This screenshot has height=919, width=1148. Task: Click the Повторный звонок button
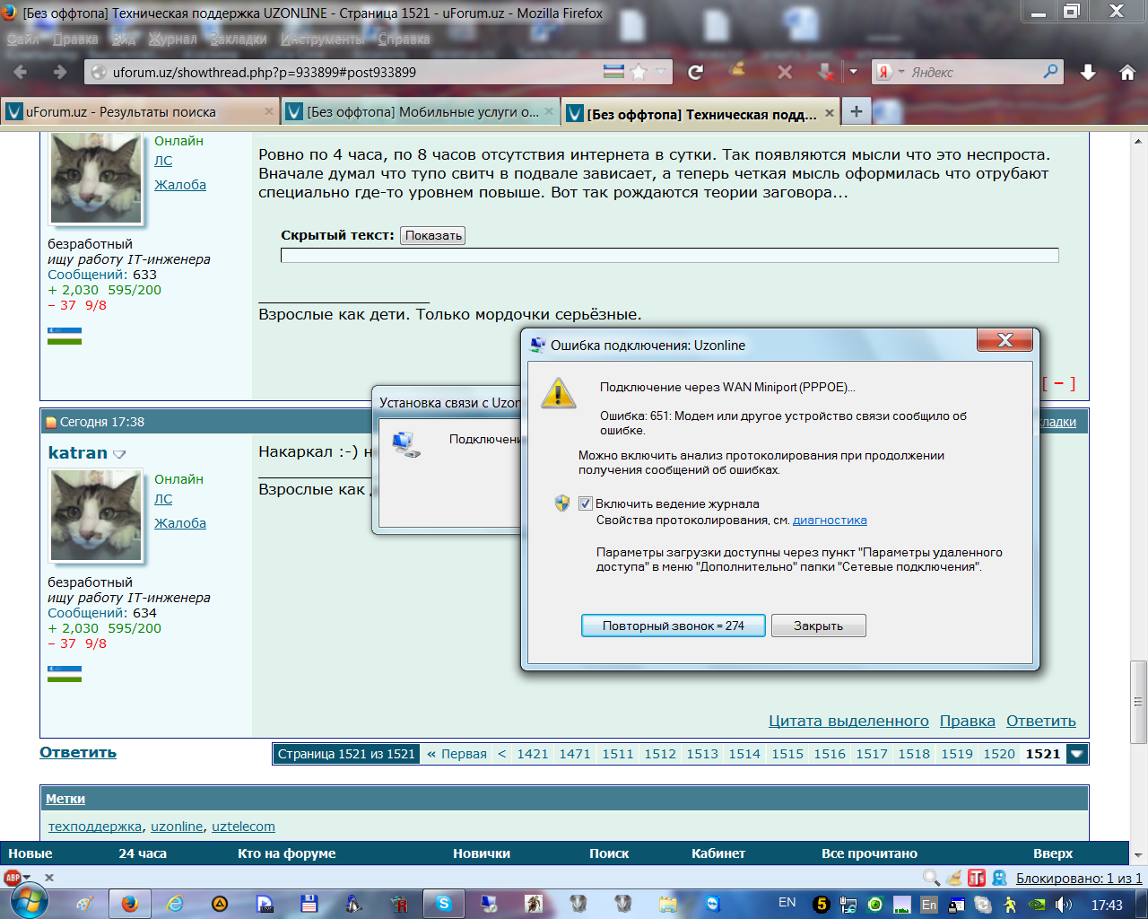[x=674, y=626]
